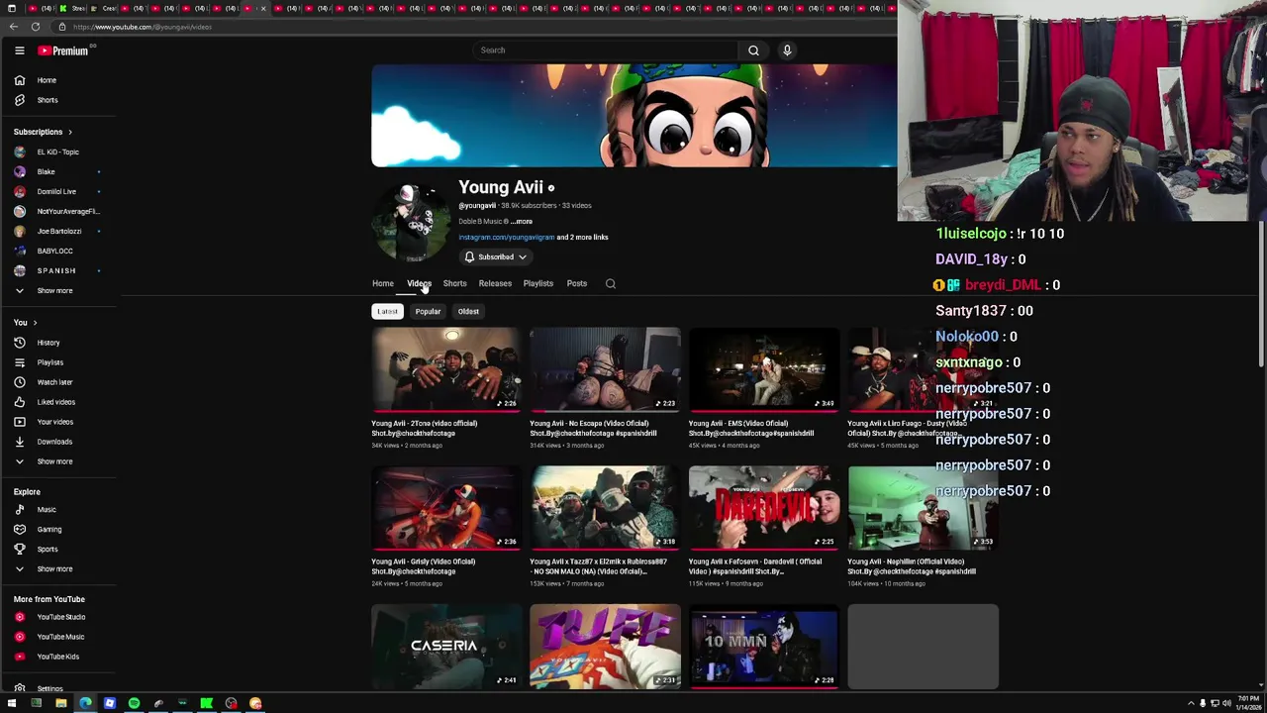Open the Joe Bartolozzi subscription
Viewport: 1267px width, 713px height.
click(57, 232)
